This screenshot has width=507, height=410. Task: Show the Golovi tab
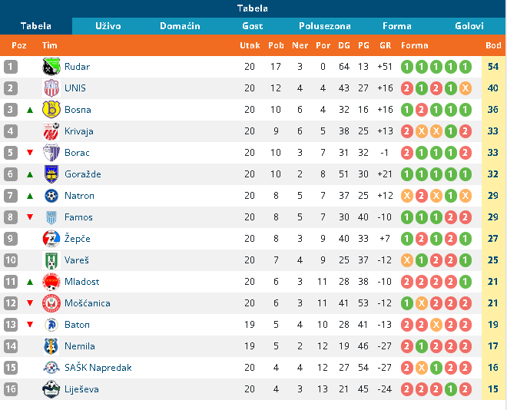click(469, 26)
